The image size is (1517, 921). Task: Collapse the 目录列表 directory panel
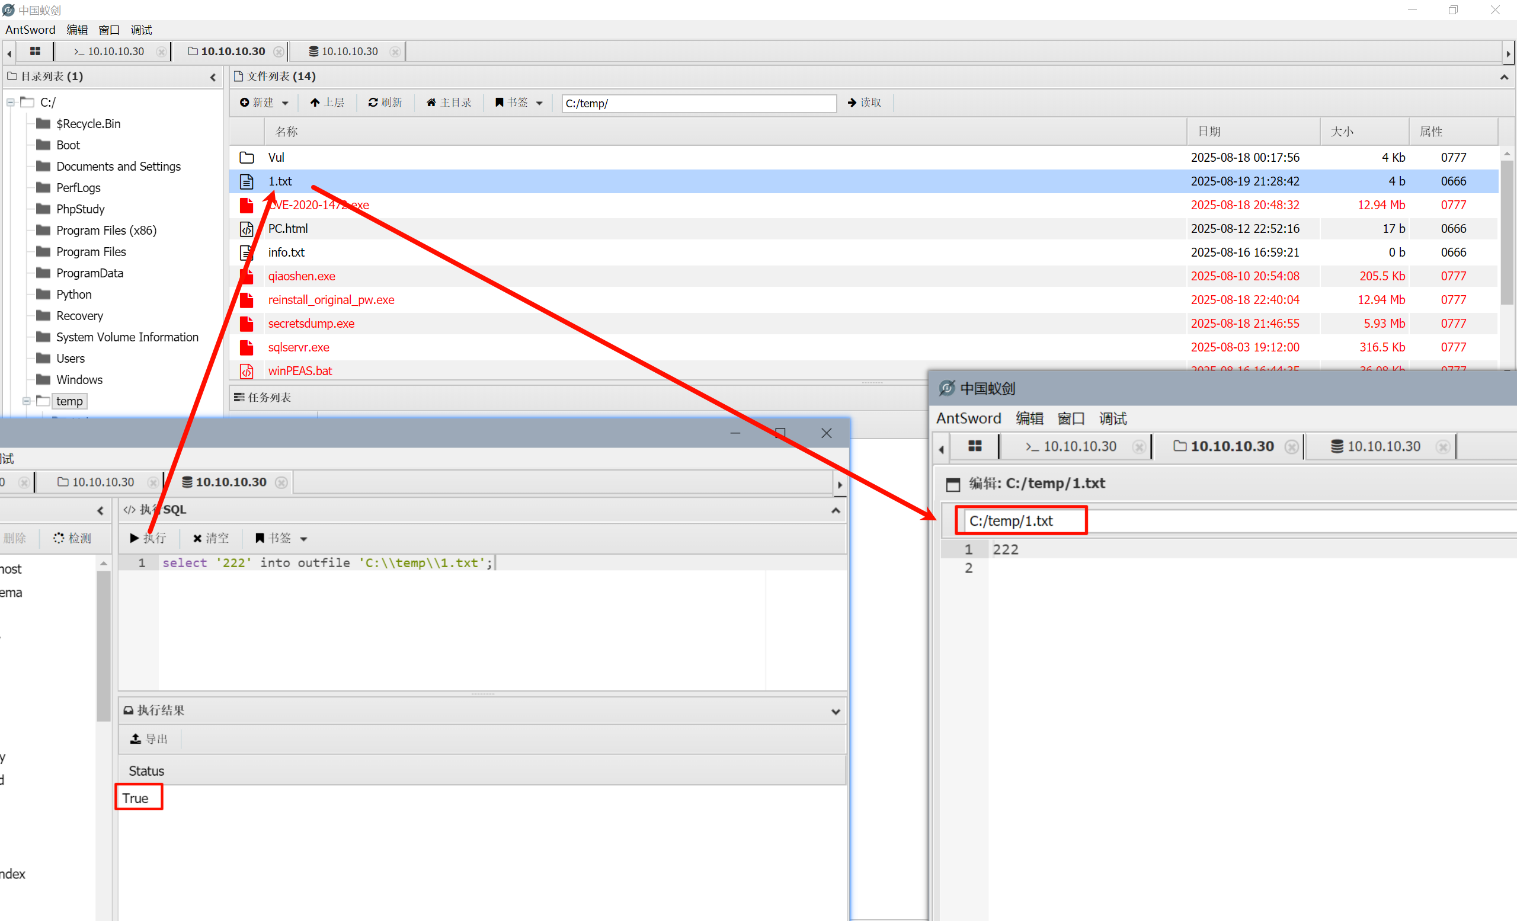[213, 77]
